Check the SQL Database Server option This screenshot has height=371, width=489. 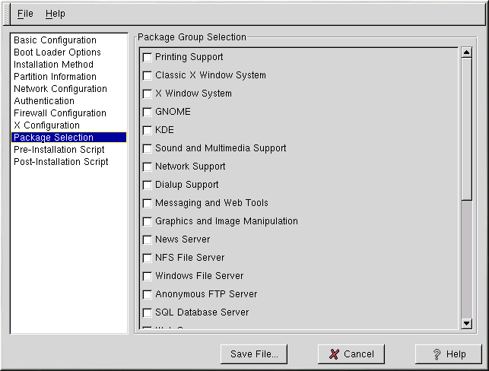(x=148, y=312)
